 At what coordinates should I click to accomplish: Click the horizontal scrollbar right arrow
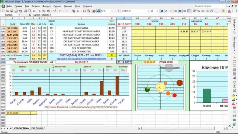(x=225, y=128)
